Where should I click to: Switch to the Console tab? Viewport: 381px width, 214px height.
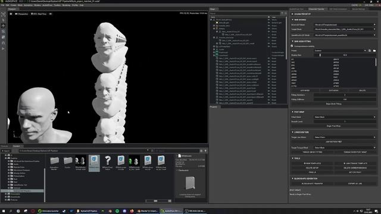5,146
